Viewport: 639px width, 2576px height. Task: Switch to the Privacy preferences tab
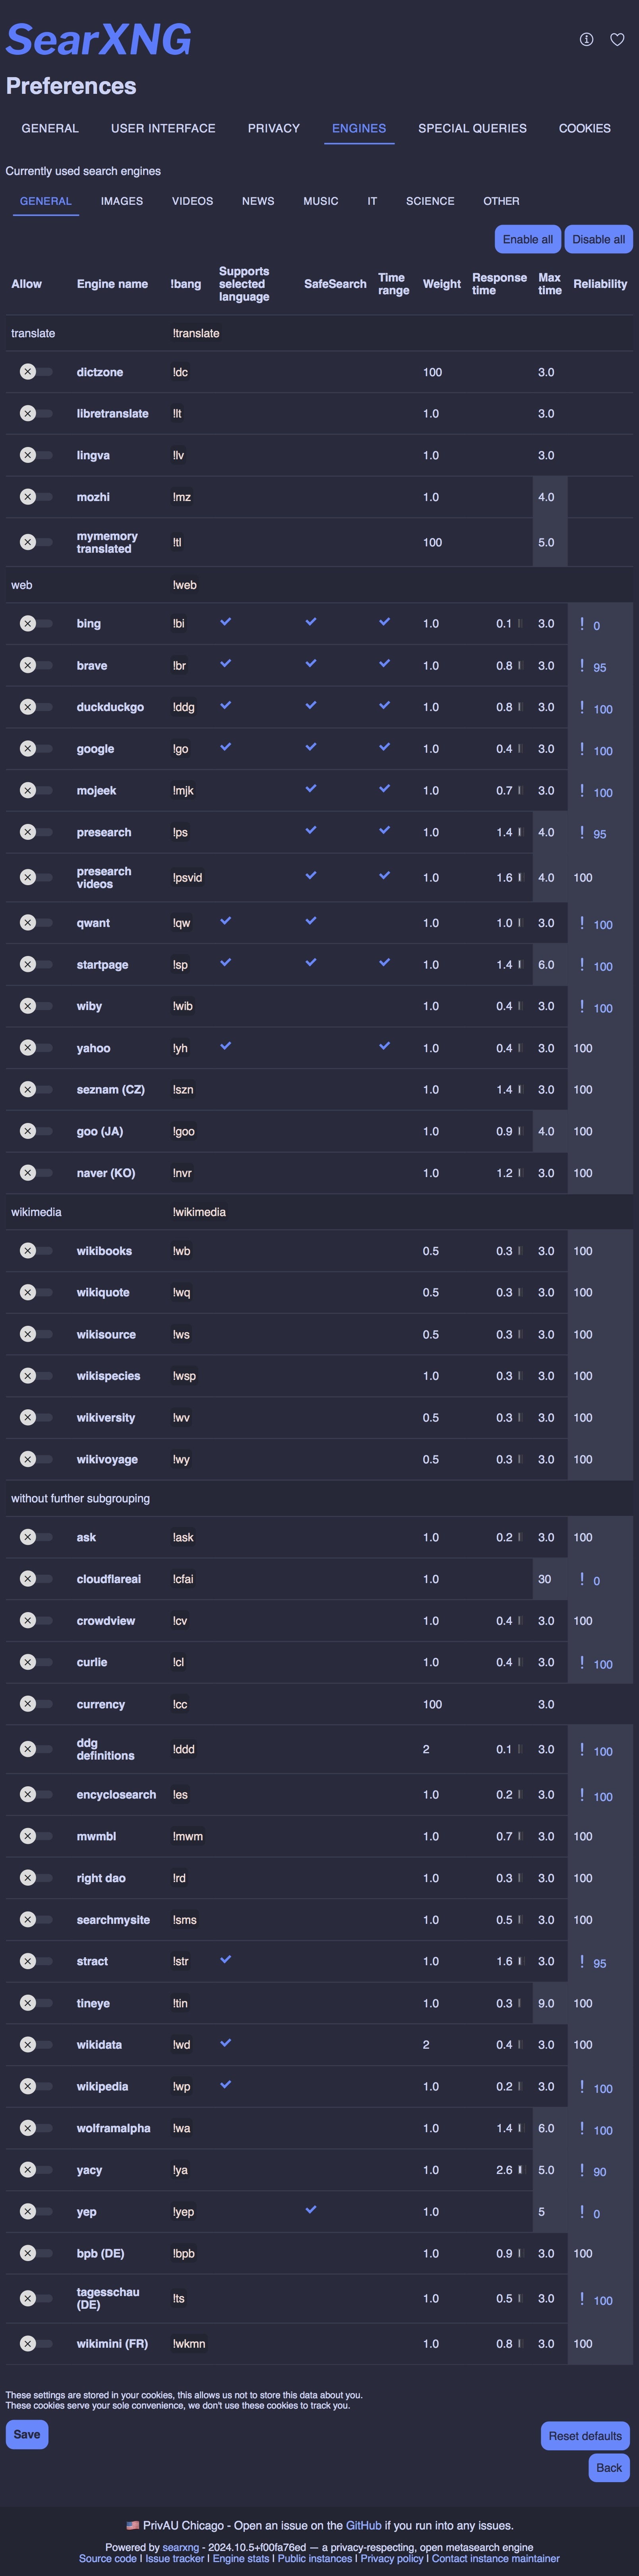point(273,128)
